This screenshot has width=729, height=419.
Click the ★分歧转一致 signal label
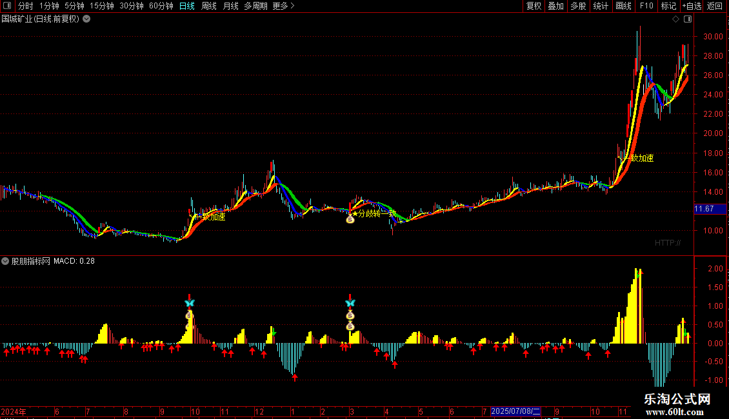[374, 213]
